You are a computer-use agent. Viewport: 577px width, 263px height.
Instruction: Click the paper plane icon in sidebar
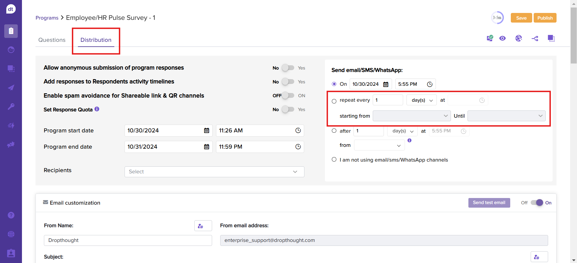coord(11,88)
